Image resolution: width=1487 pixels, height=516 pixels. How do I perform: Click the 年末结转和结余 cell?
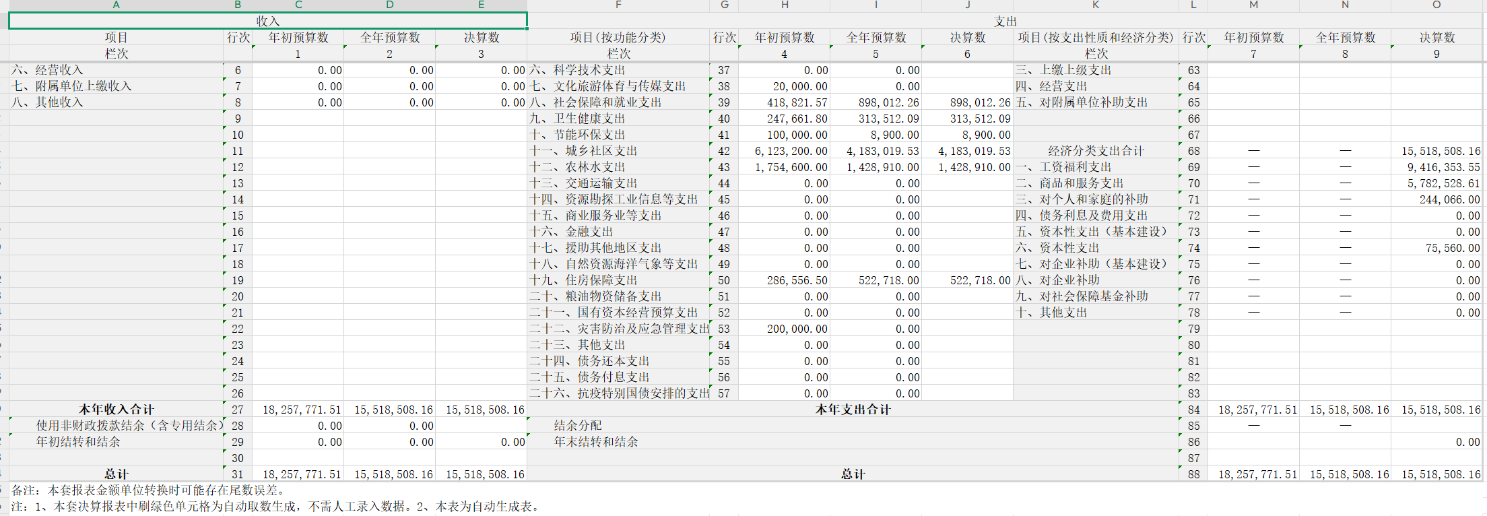click(618, 442)
